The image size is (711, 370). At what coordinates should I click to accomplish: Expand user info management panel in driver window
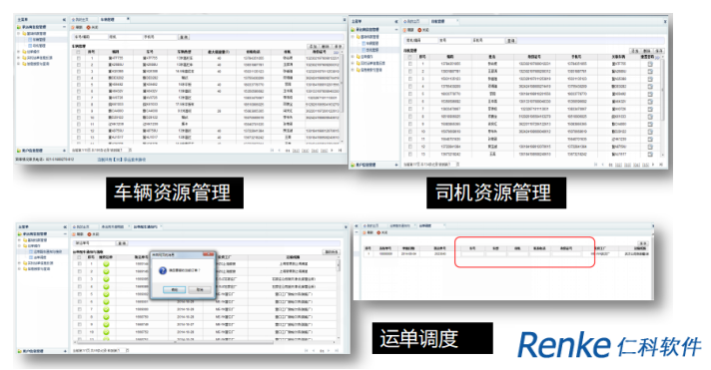click(395, 165)
